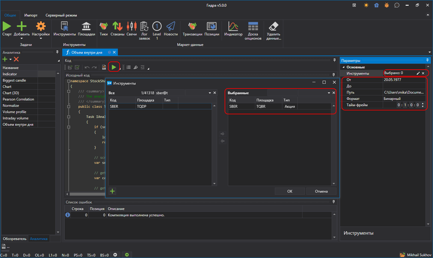This screenshot has height=258, width=433.
Task: Switch to Обозреватель bottom tab
Action: [15, 239]
